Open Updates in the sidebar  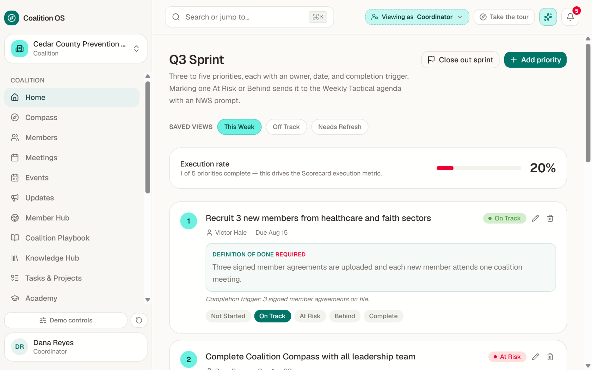72,198
